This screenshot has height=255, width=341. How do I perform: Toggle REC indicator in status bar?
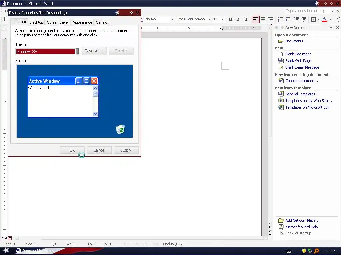pos(126,244)
